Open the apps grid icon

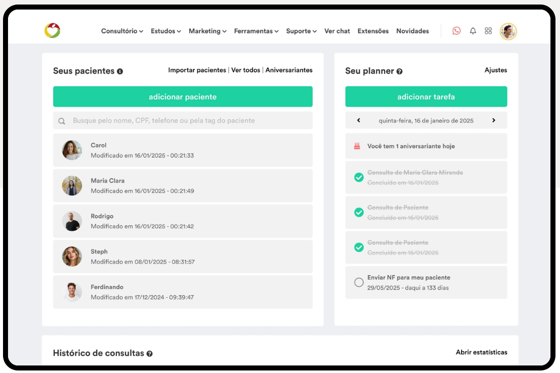488,31
